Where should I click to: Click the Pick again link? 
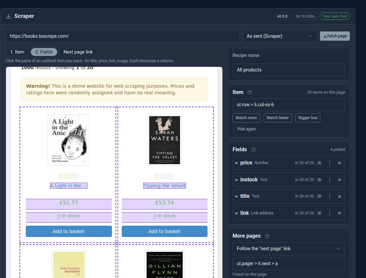[x=247, y=129]
